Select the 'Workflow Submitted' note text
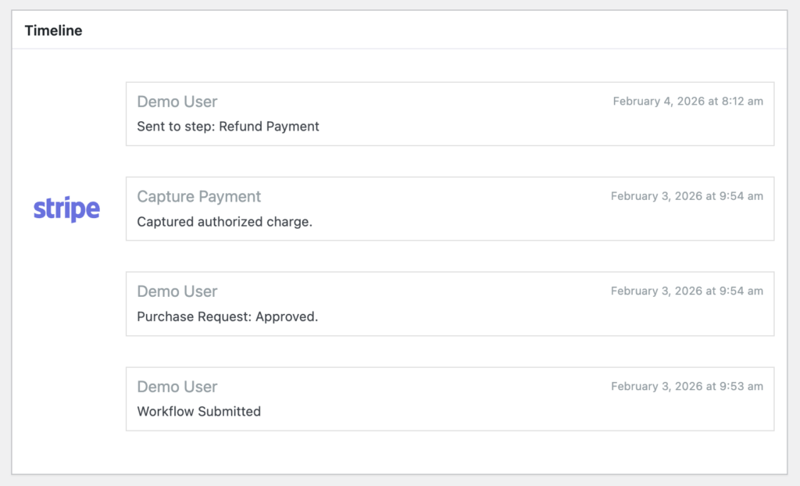 [x=198, y=412]
